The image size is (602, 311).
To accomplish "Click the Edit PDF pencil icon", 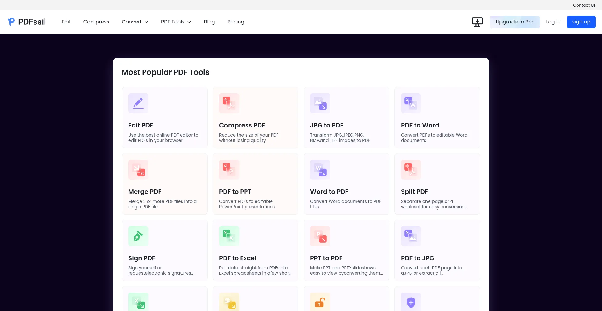I will (138, 103).
